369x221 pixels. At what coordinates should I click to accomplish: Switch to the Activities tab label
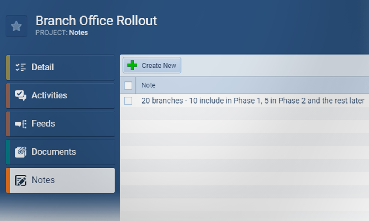[x=49, y=95]
